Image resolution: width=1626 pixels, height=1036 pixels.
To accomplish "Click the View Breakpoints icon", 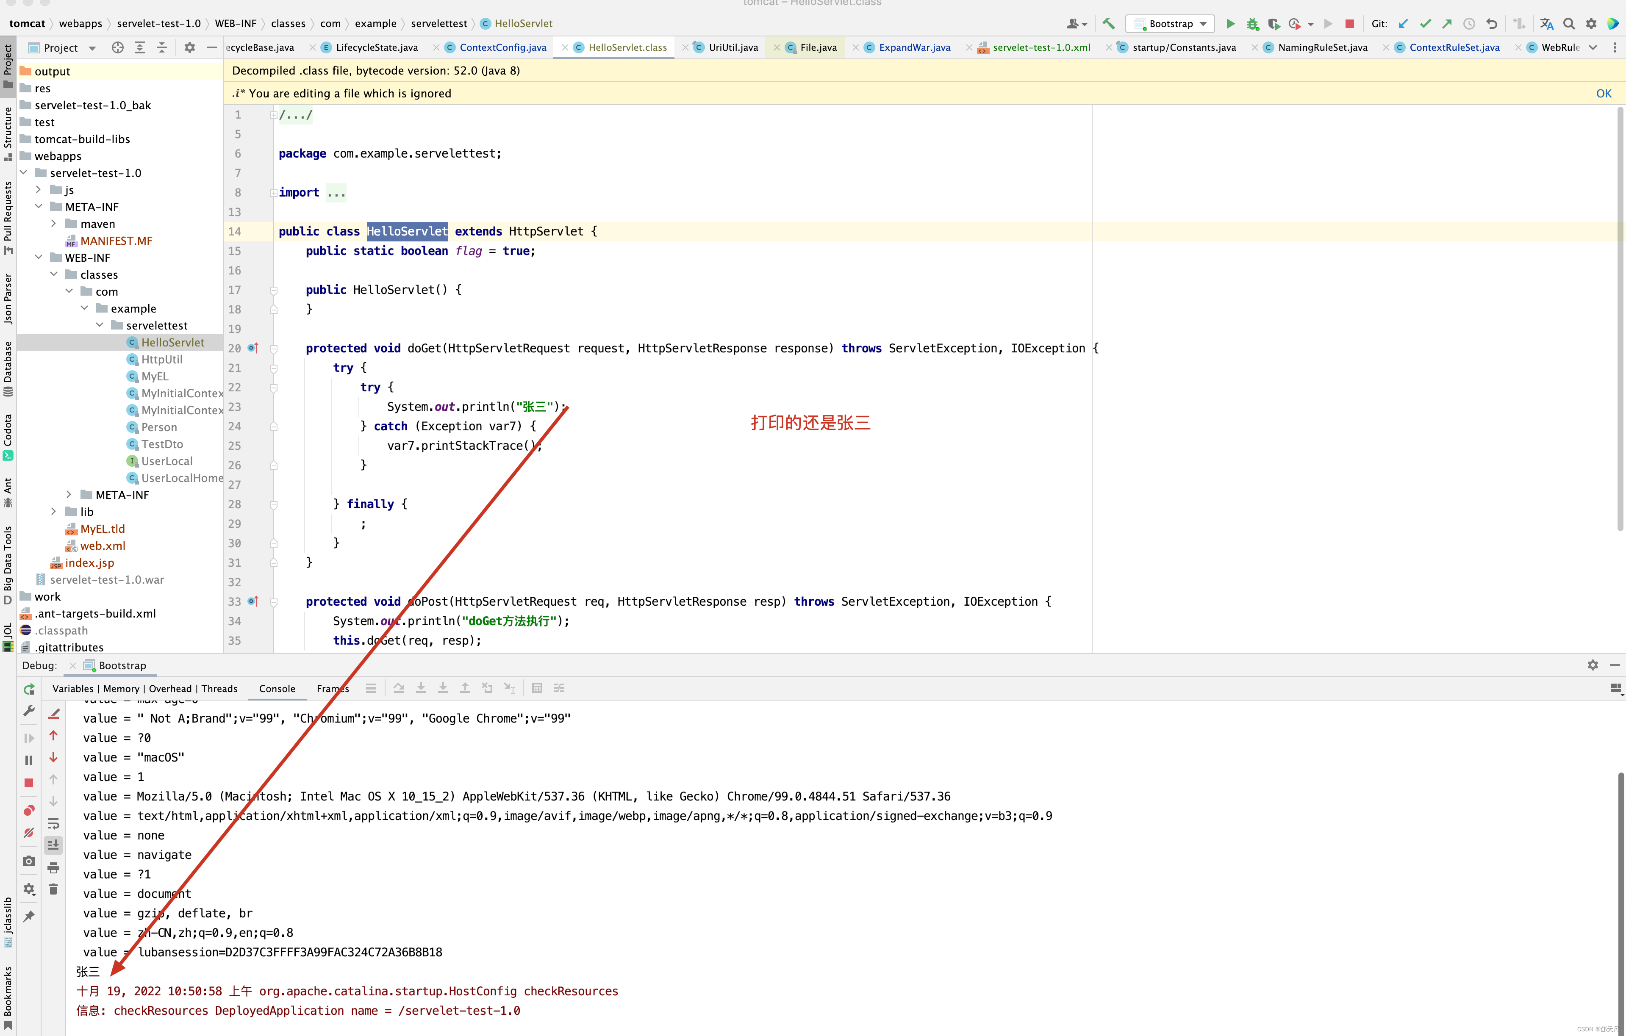I will (x=28, y=811).
